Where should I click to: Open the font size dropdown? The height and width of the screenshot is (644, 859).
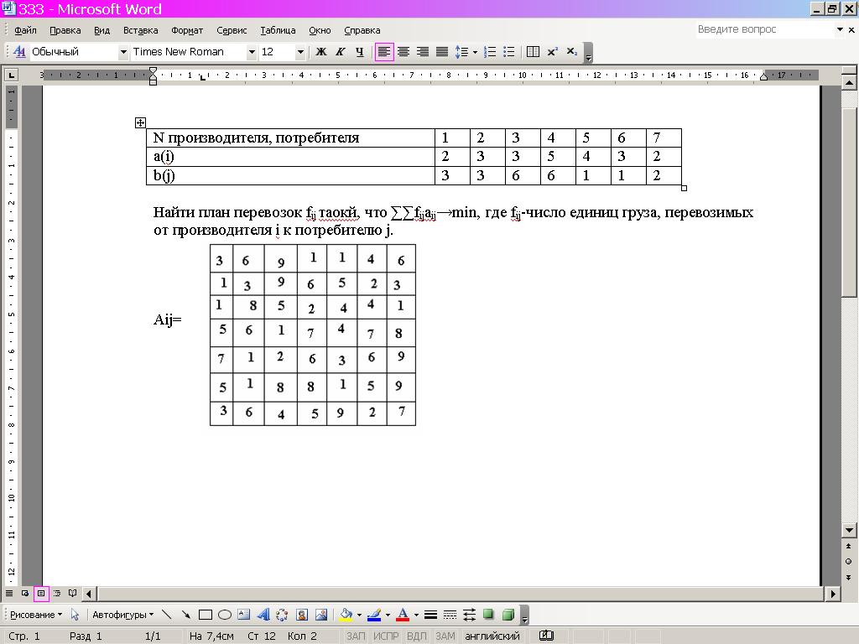[x=300, y=52]
